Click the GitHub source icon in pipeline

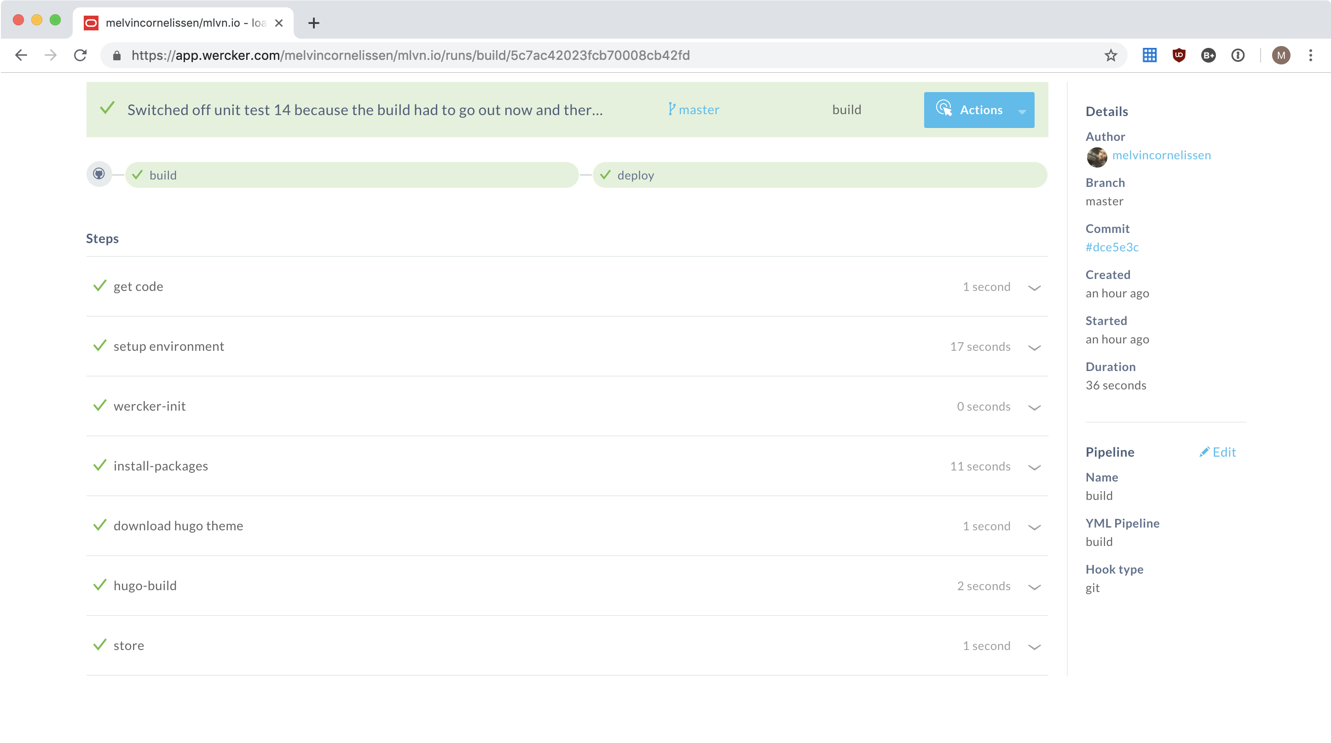(x=98, y=174)
